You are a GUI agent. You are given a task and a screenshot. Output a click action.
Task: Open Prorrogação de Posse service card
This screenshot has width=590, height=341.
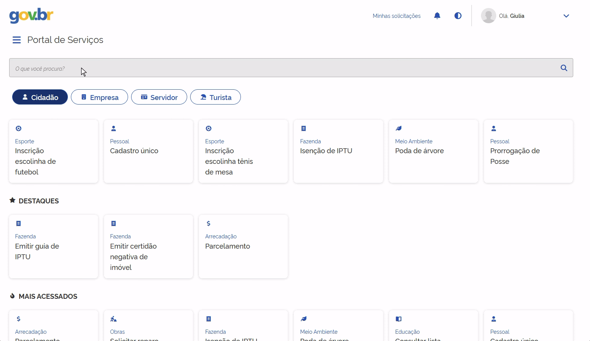[x=528, y=151]
